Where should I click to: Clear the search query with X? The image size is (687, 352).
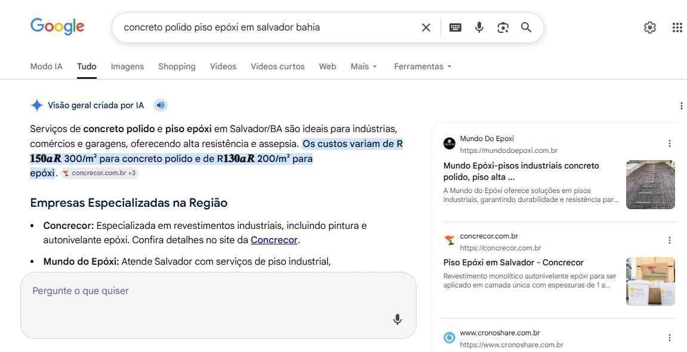pyautogui.click(x=426, y=27)
